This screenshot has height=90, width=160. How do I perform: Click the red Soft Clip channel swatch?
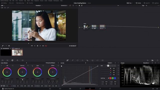pos(110,78)
